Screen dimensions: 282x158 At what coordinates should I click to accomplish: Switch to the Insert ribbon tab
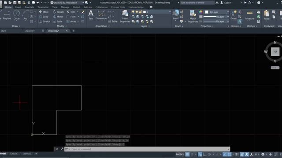point(18,7)
